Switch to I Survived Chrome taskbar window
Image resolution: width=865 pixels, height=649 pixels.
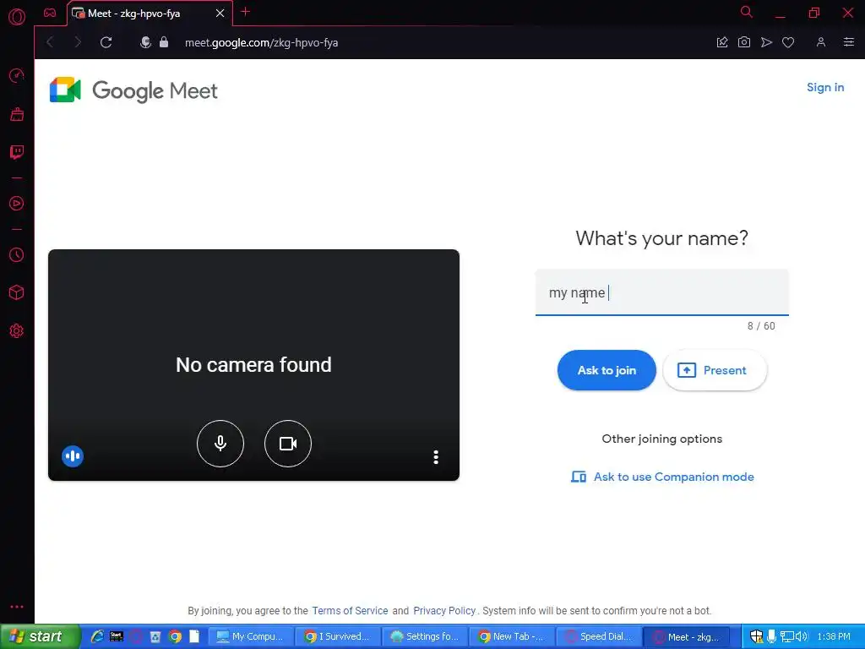(x=338, y=637)
